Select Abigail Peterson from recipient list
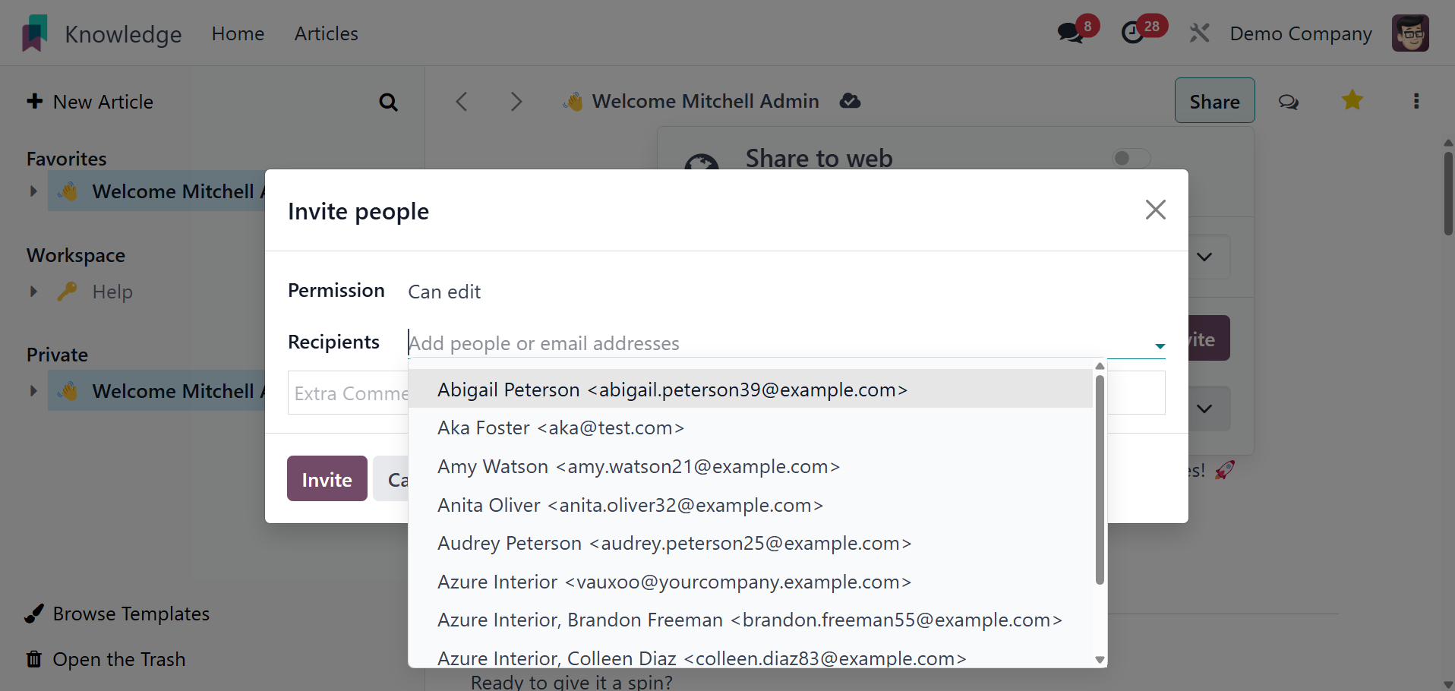1455x691 pixels. [x=672, y=390]
